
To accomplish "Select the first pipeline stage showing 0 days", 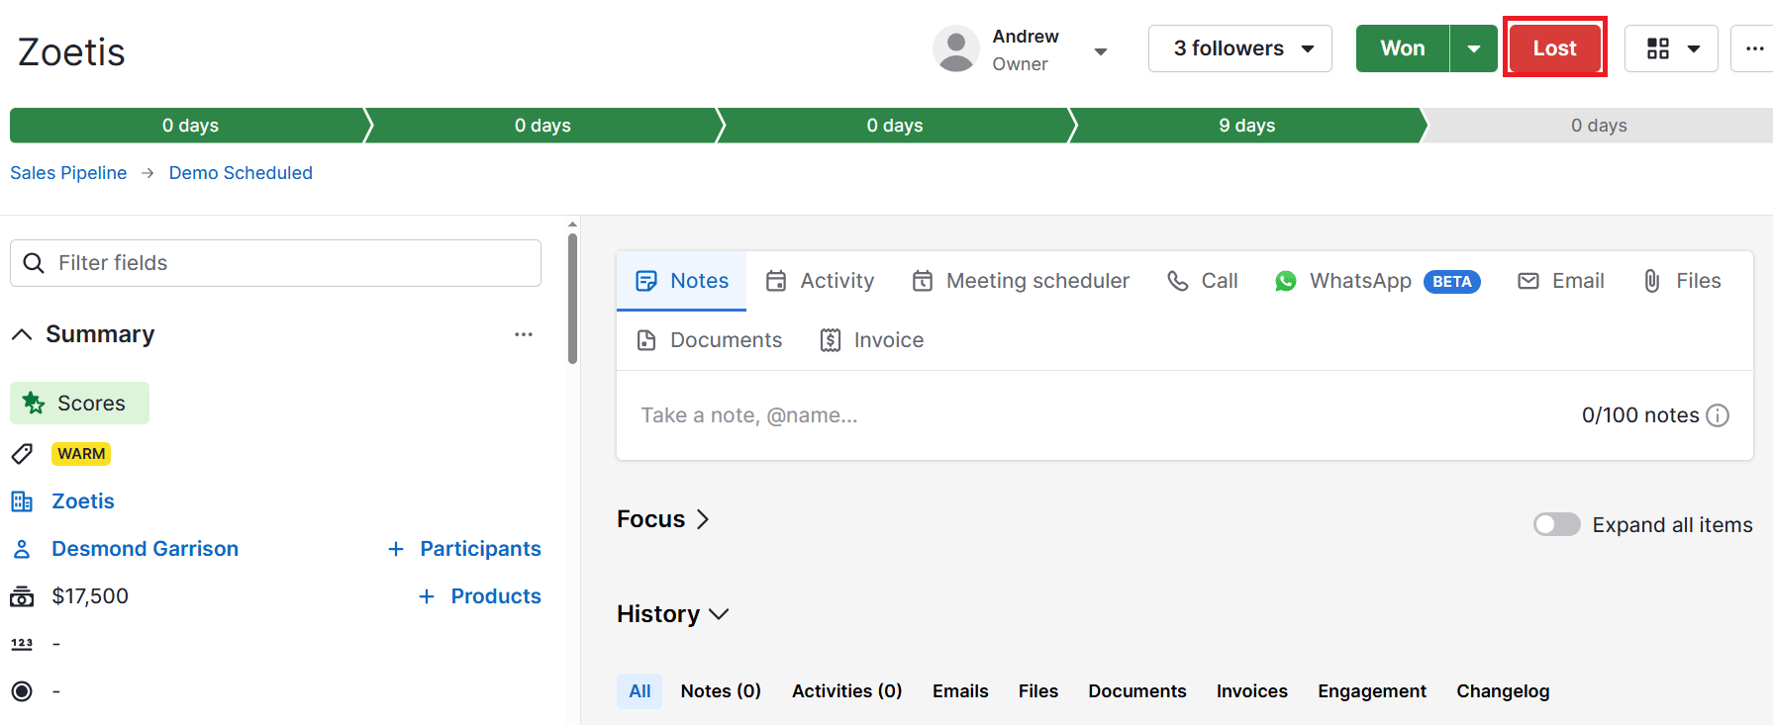I will (190, 126).
